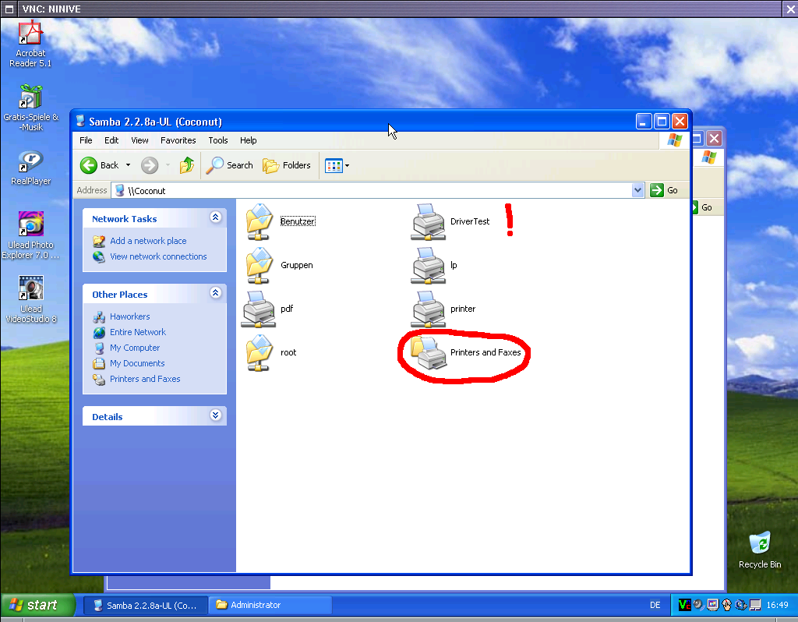The height and width of the screenshot is (622, 798).
Task: Open the Favorites menu
Action: [178, 140]
